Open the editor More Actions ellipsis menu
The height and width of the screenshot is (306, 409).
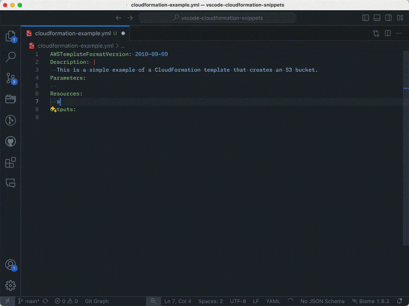tap(399, 34)
